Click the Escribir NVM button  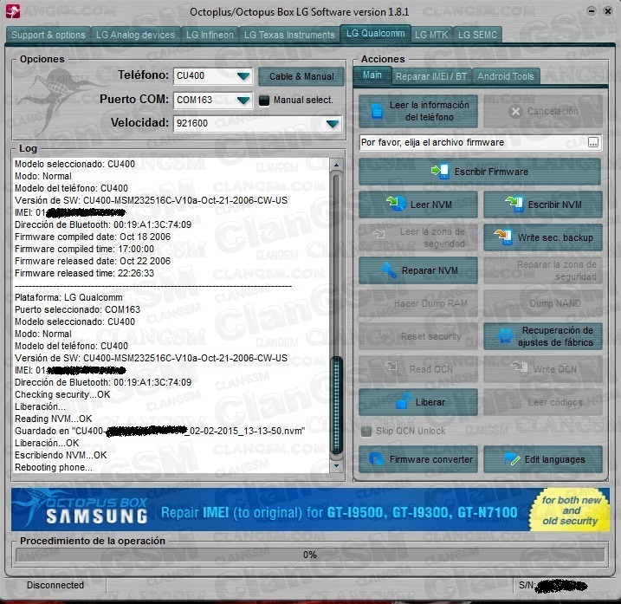[542, 205]
